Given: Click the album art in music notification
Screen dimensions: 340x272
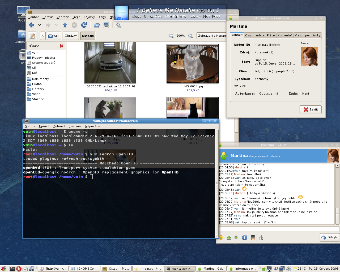Looking at the screenshot, I should point(121,13).
